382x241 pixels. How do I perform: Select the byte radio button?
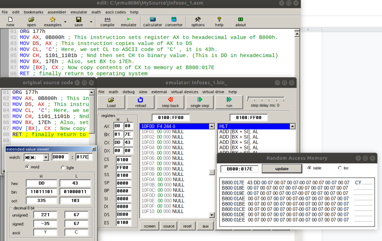(62, 168)
